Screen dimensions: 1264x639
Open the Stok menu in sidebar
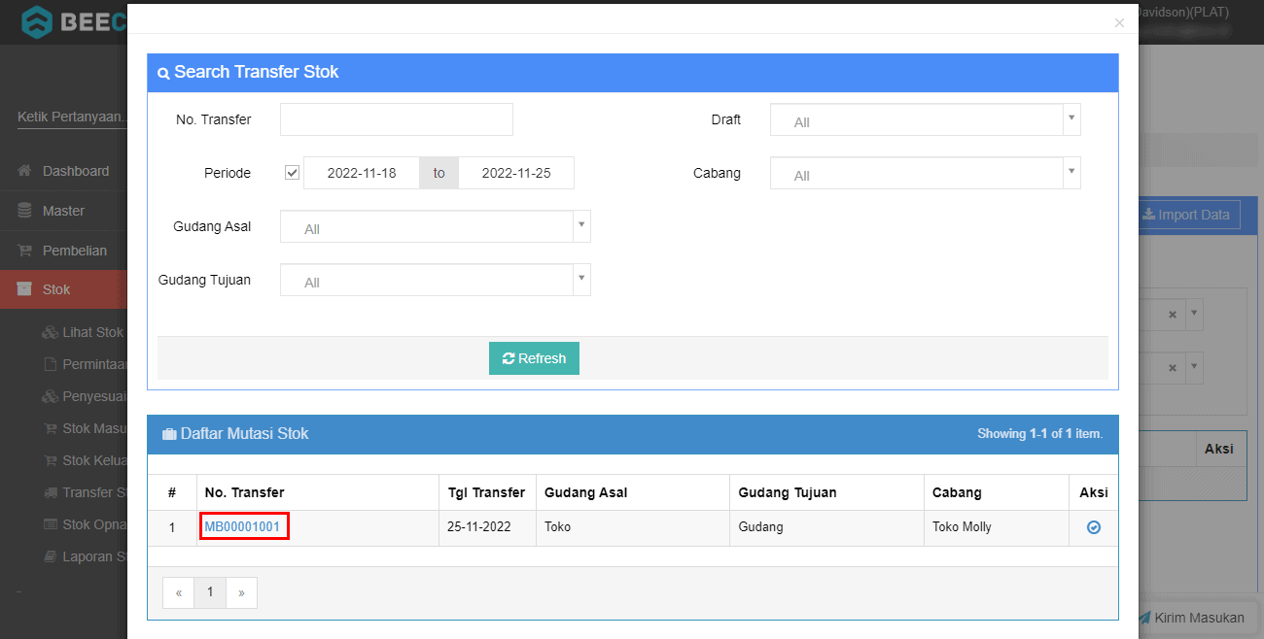coord(56,289)
